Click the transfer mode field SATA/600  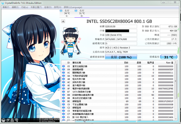(121, 39)
